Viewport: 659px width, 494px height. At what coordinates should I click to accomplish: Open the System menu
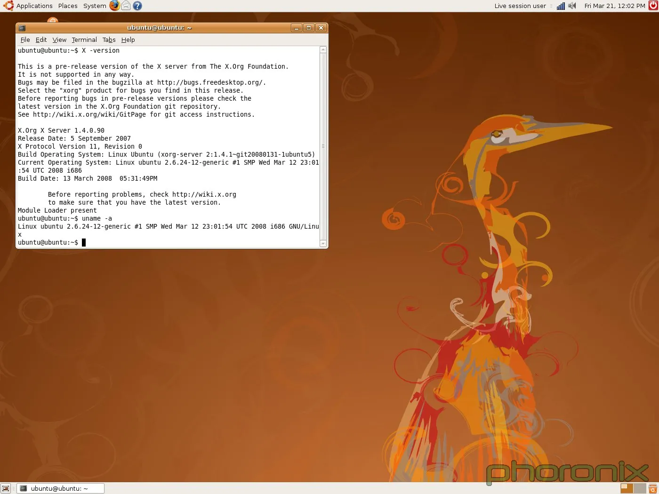[x=94, y=6]
